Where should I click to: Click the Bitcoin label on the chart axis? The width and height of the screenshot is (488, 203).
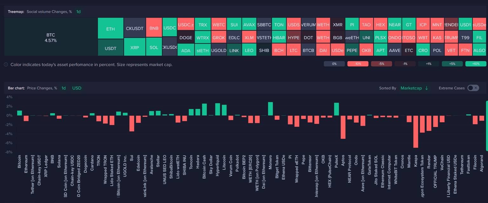click(19, 162)
